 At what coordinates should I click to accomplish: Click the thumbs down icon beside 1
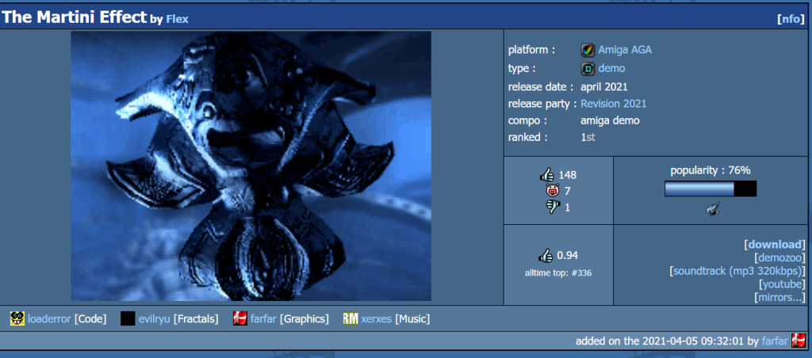[x=552, y=208]
